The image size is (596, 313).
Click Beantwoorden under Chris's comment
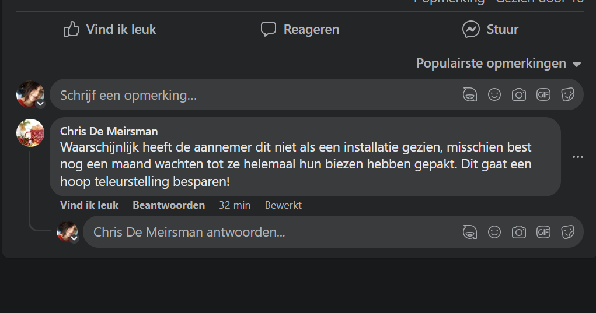pyautogui.click(x=169, y=205)
